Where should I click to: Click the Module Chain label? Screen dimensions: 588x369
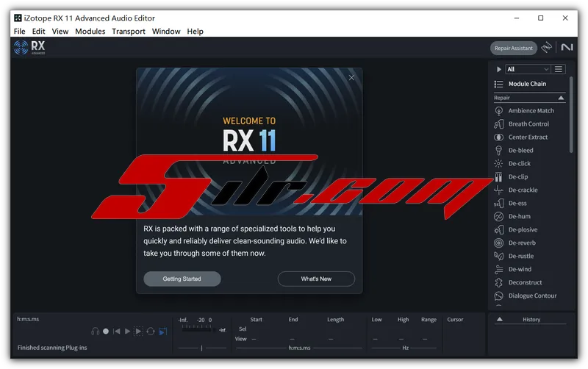pos(527,84)
